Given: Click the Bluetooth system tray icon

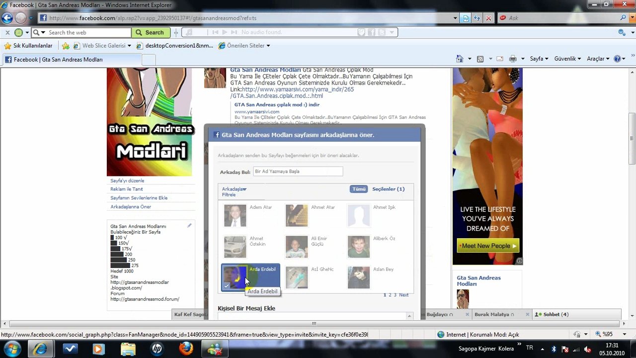Looking at the screenshot, I should (554, 349).
